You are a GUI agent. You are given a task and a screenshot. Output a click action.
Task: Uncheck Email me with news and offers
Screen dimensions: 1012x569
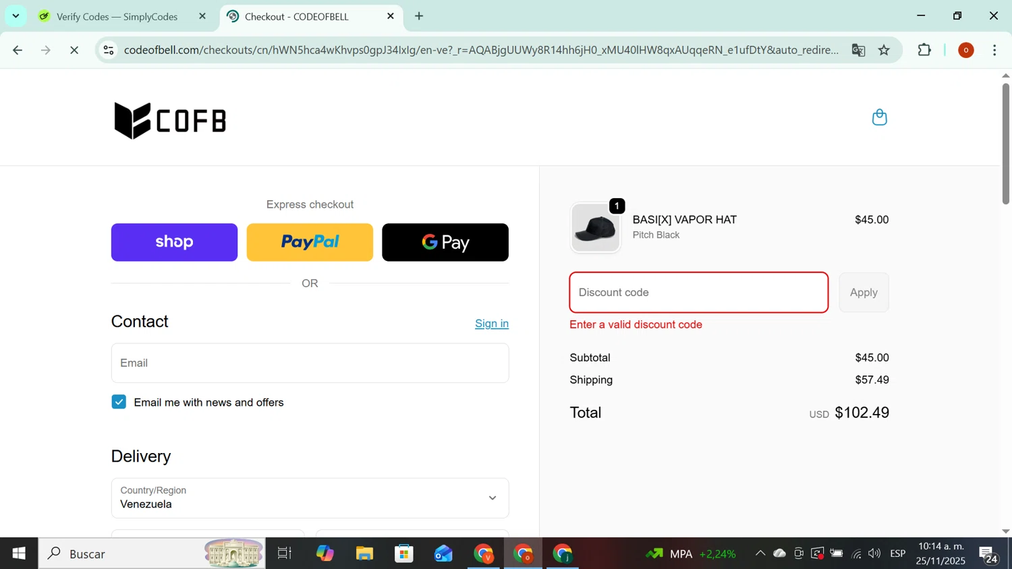click(119, 402)
